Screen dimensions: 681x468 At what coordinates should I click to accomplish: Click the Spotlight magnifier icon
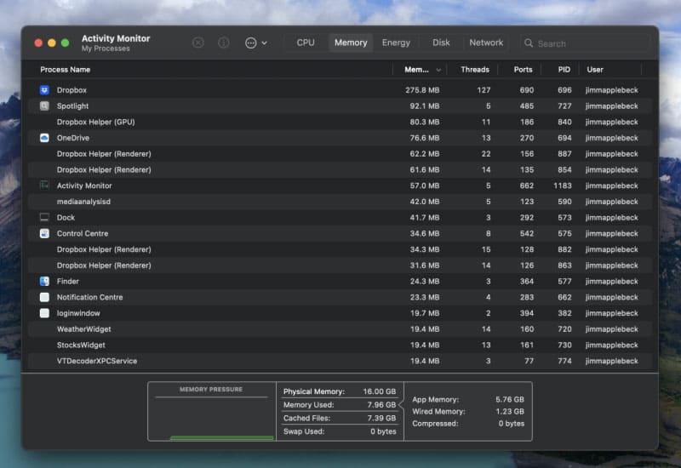[x=44, y=106]
